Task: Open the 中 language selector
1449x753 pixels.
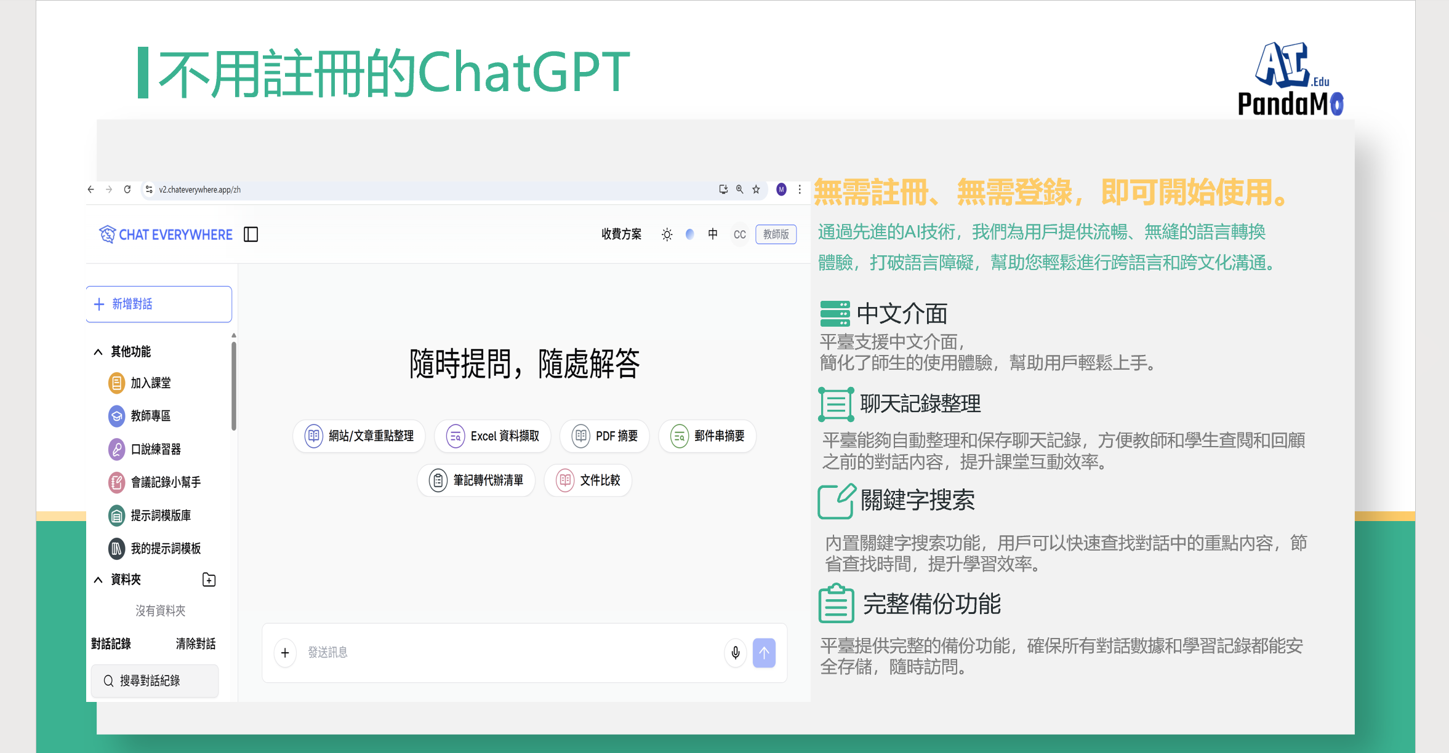Action: pos(713,234)
